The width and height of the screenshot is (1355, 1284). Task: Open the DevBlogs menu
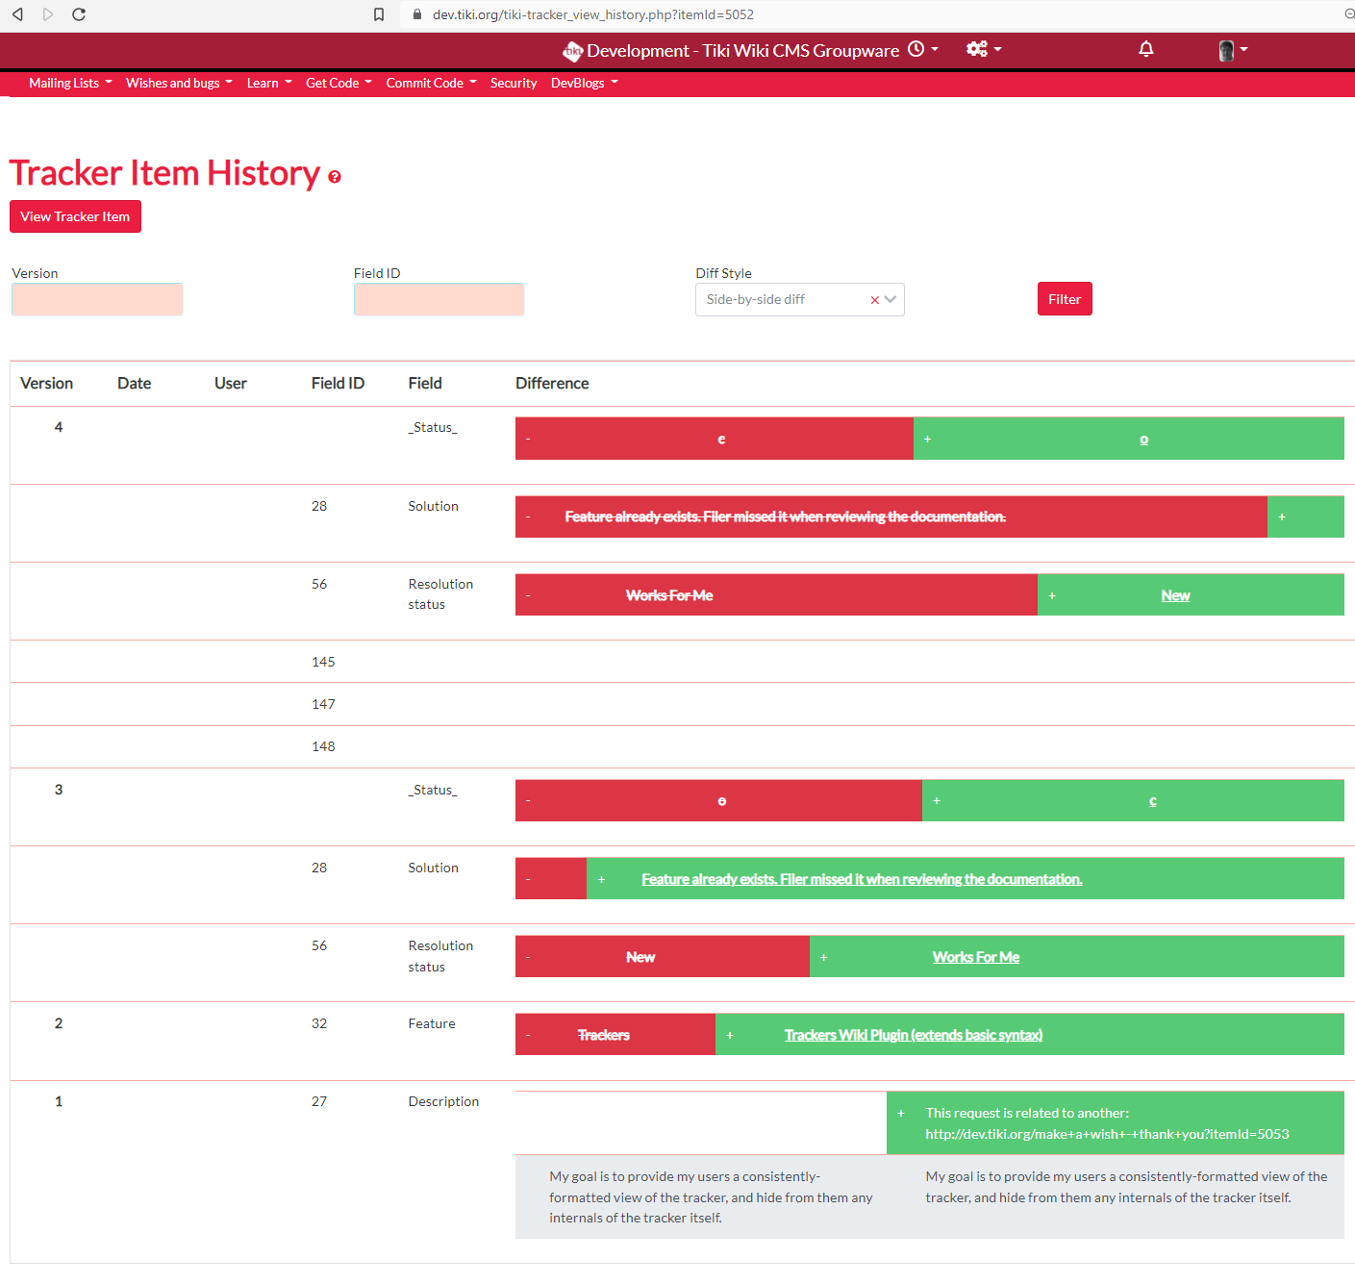click(585, 84)
